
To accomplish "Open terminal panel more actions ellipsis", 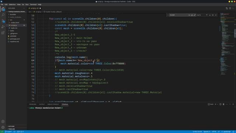I will (x=227, y=104).
